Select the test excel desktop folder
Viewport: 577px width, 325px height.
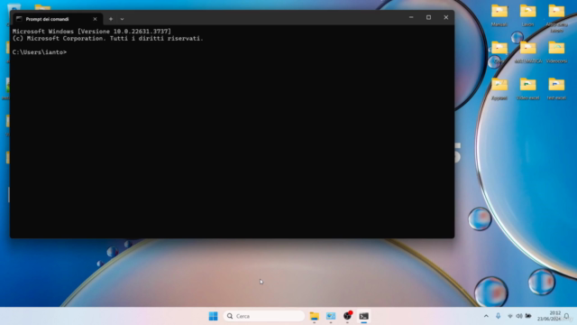pos(556,88)
